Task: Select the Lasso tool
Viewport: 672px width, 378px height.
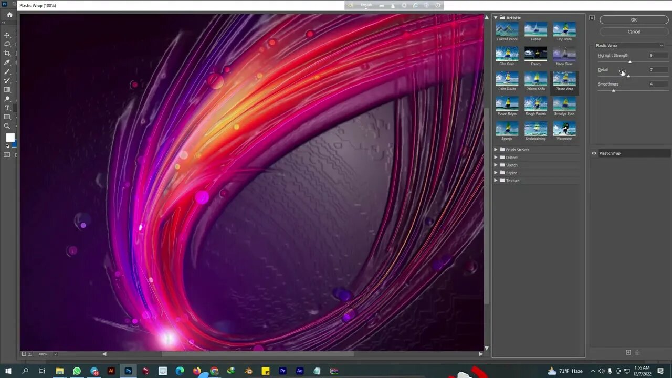Action: (7, 44)
